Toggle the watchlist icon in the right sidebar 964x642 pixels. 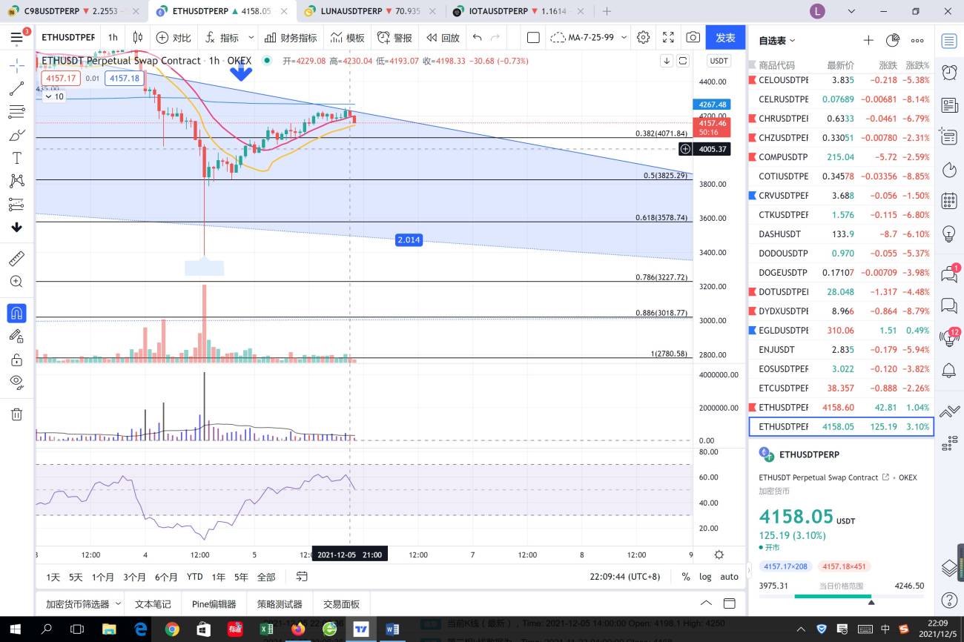[x=948, y=40]
